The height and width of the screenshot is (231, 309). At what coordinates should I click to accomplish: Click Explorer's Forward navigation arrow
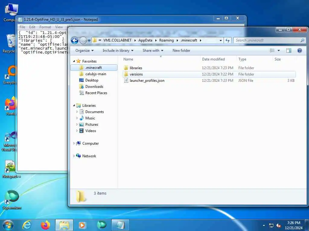pos(83,41)
